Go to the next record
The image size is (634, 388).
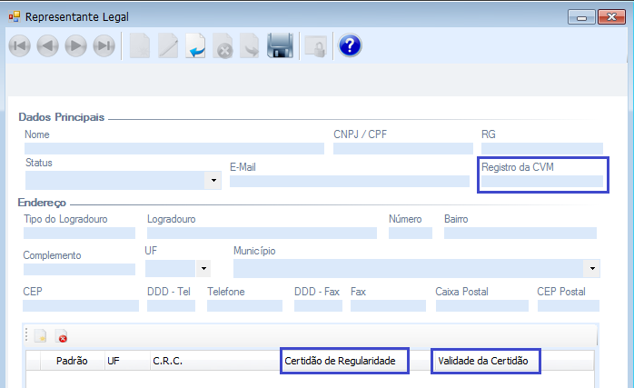(76, 45)
